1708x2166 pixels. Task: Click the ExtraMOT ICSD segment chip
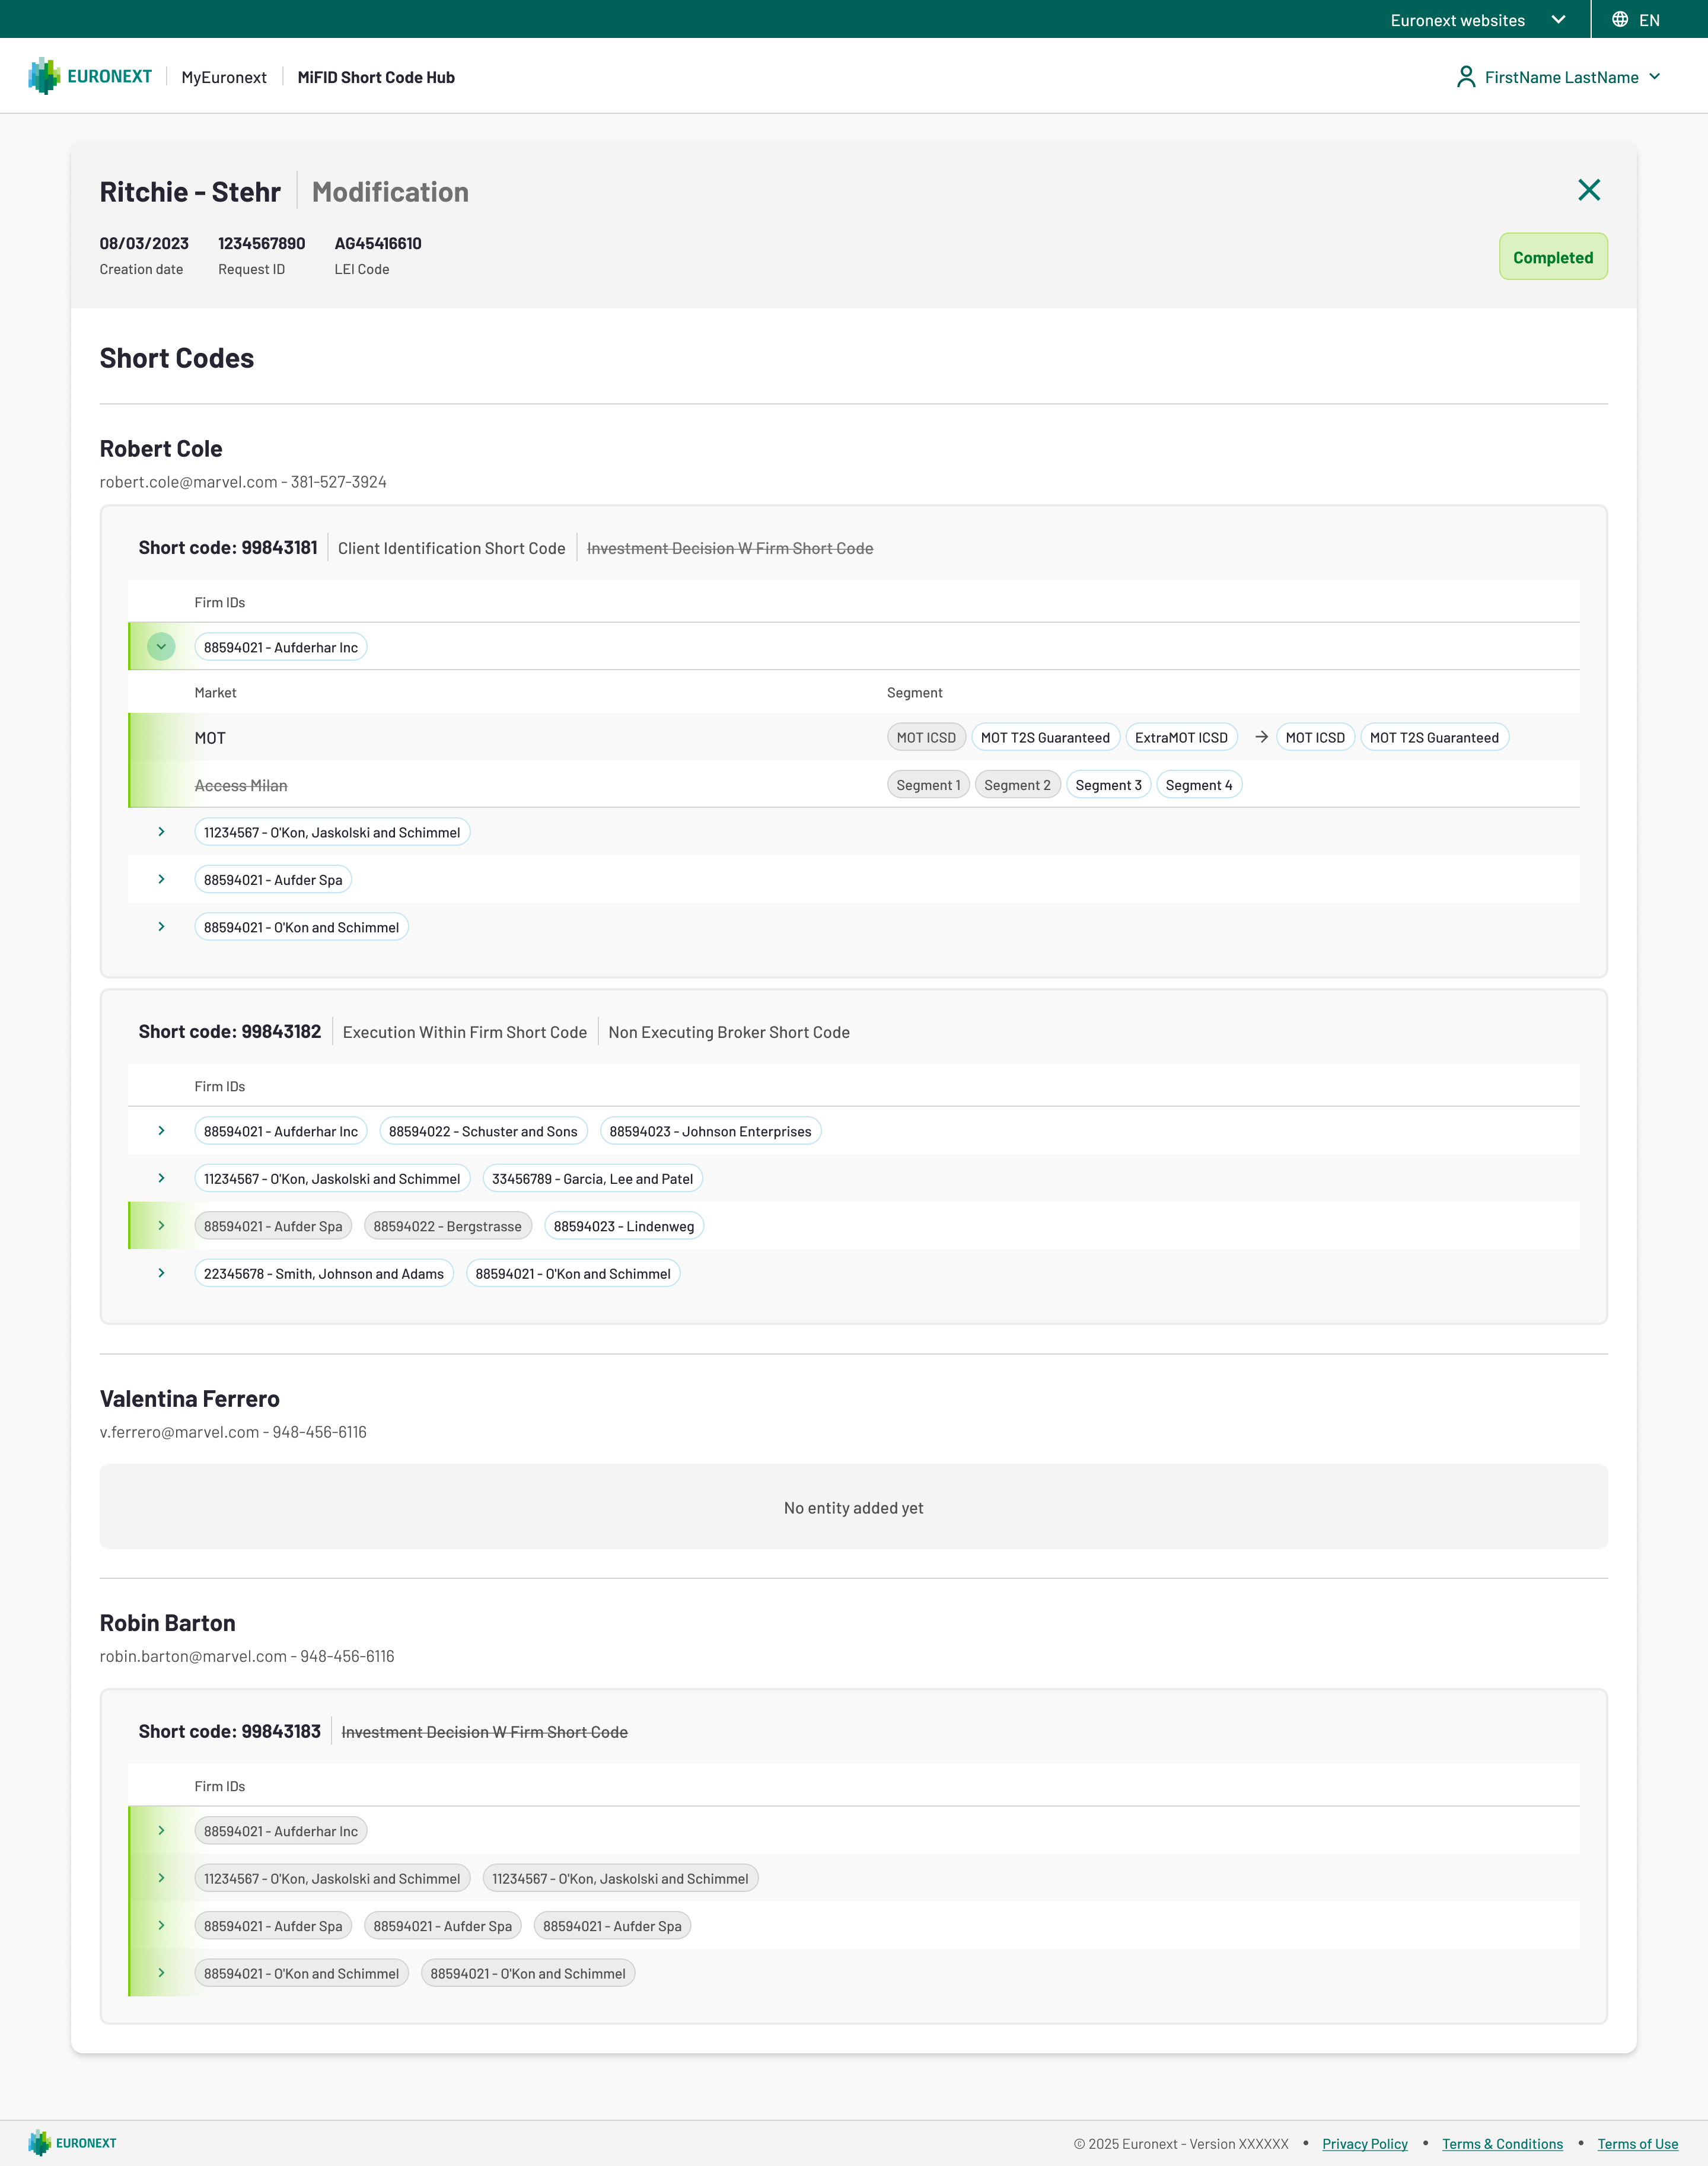coord(1181,737)
